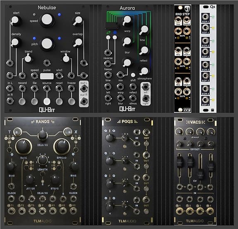Click the RANDS Length knob
Image resolution: width=238 pixels, height=229 pixels.
[x=43, y=160]
